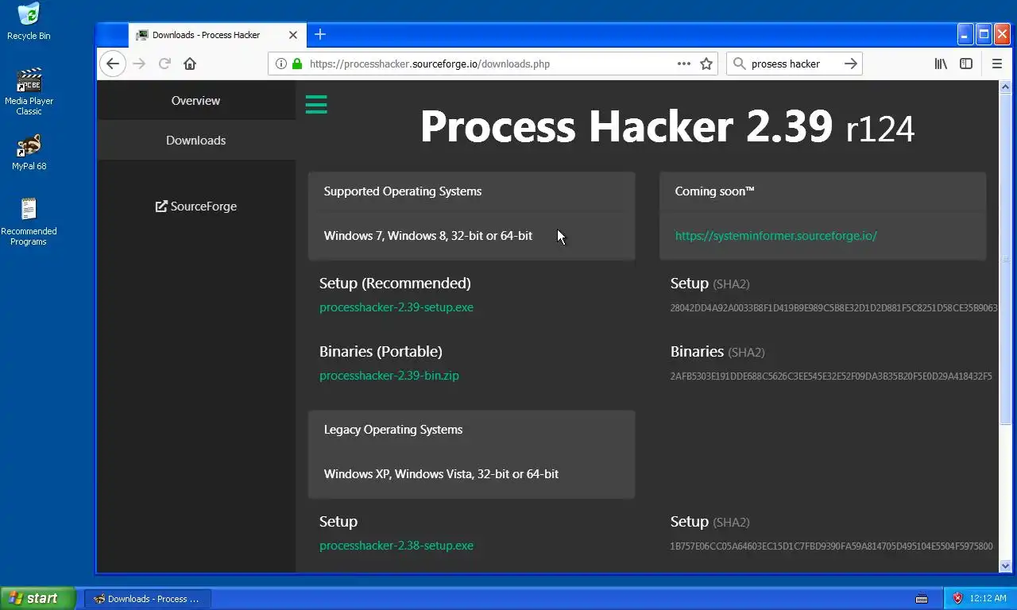1017x610 pixels.
Task: Download processhacker-2.39-setup.exe
Action: click(x=396, y=307)
